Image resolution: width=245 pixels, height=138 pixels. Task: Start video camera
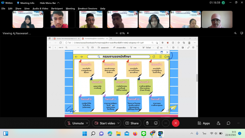[x=105, y=123]
